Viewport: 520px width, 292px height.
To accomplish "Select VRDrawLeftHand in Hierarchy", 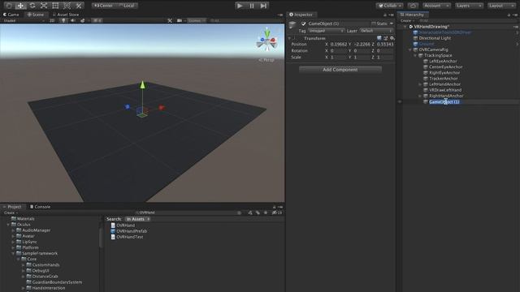I will pyautogui.click(x=445, y=90).
